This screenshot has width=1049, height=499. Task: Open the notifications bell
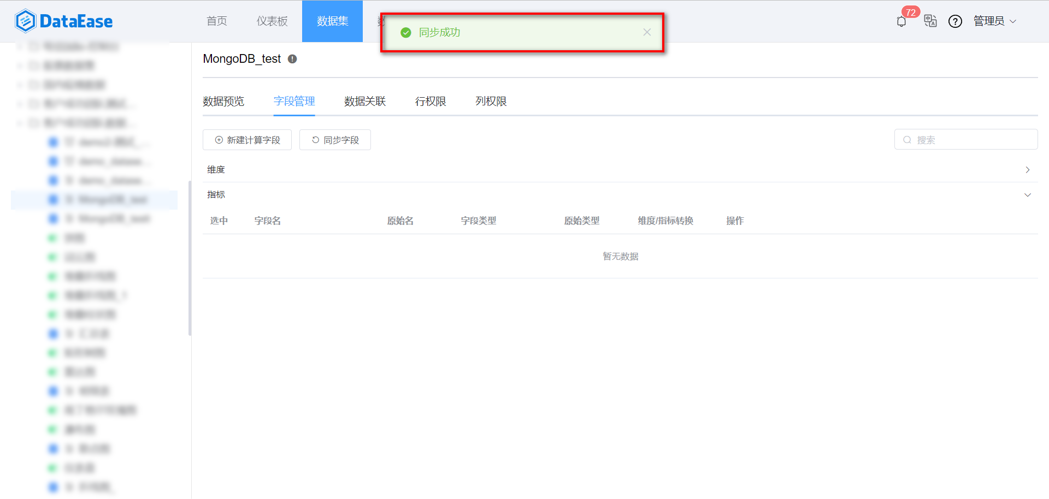click(x=901, y=21)
